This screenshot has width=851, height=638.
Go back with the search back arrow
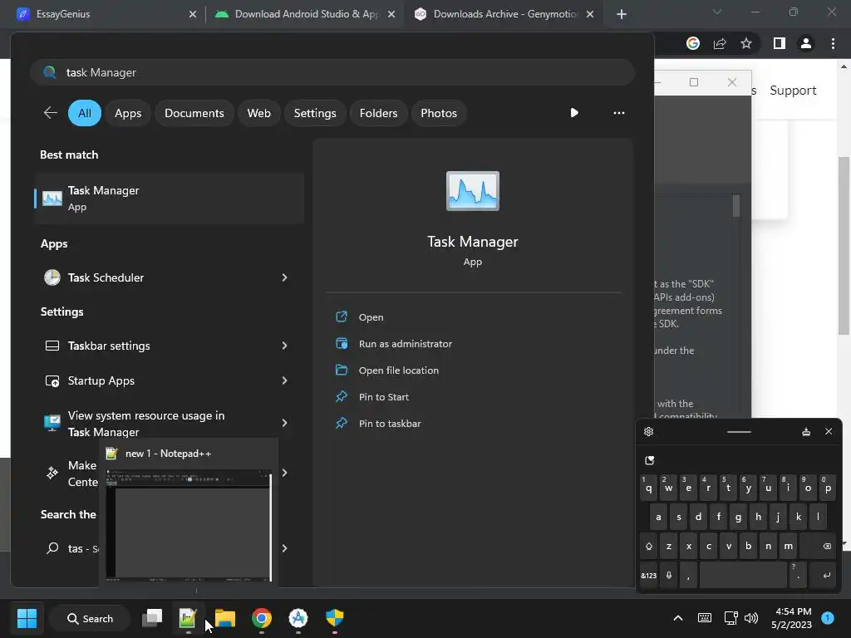pyautogui.click(x=51, y=113)
